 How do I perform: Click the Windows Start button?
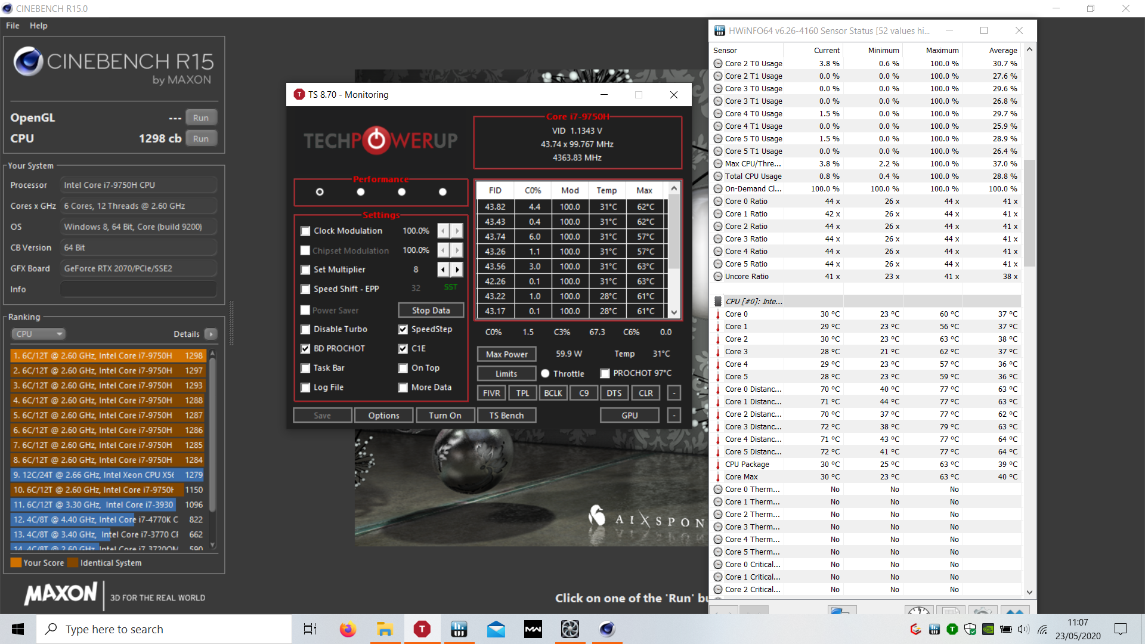[18, 629]
